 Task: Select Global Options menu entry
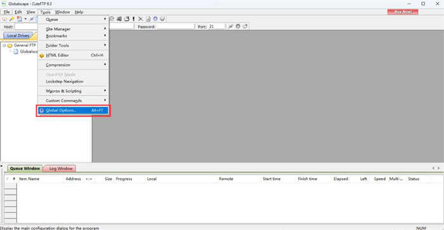pos(74,111)
